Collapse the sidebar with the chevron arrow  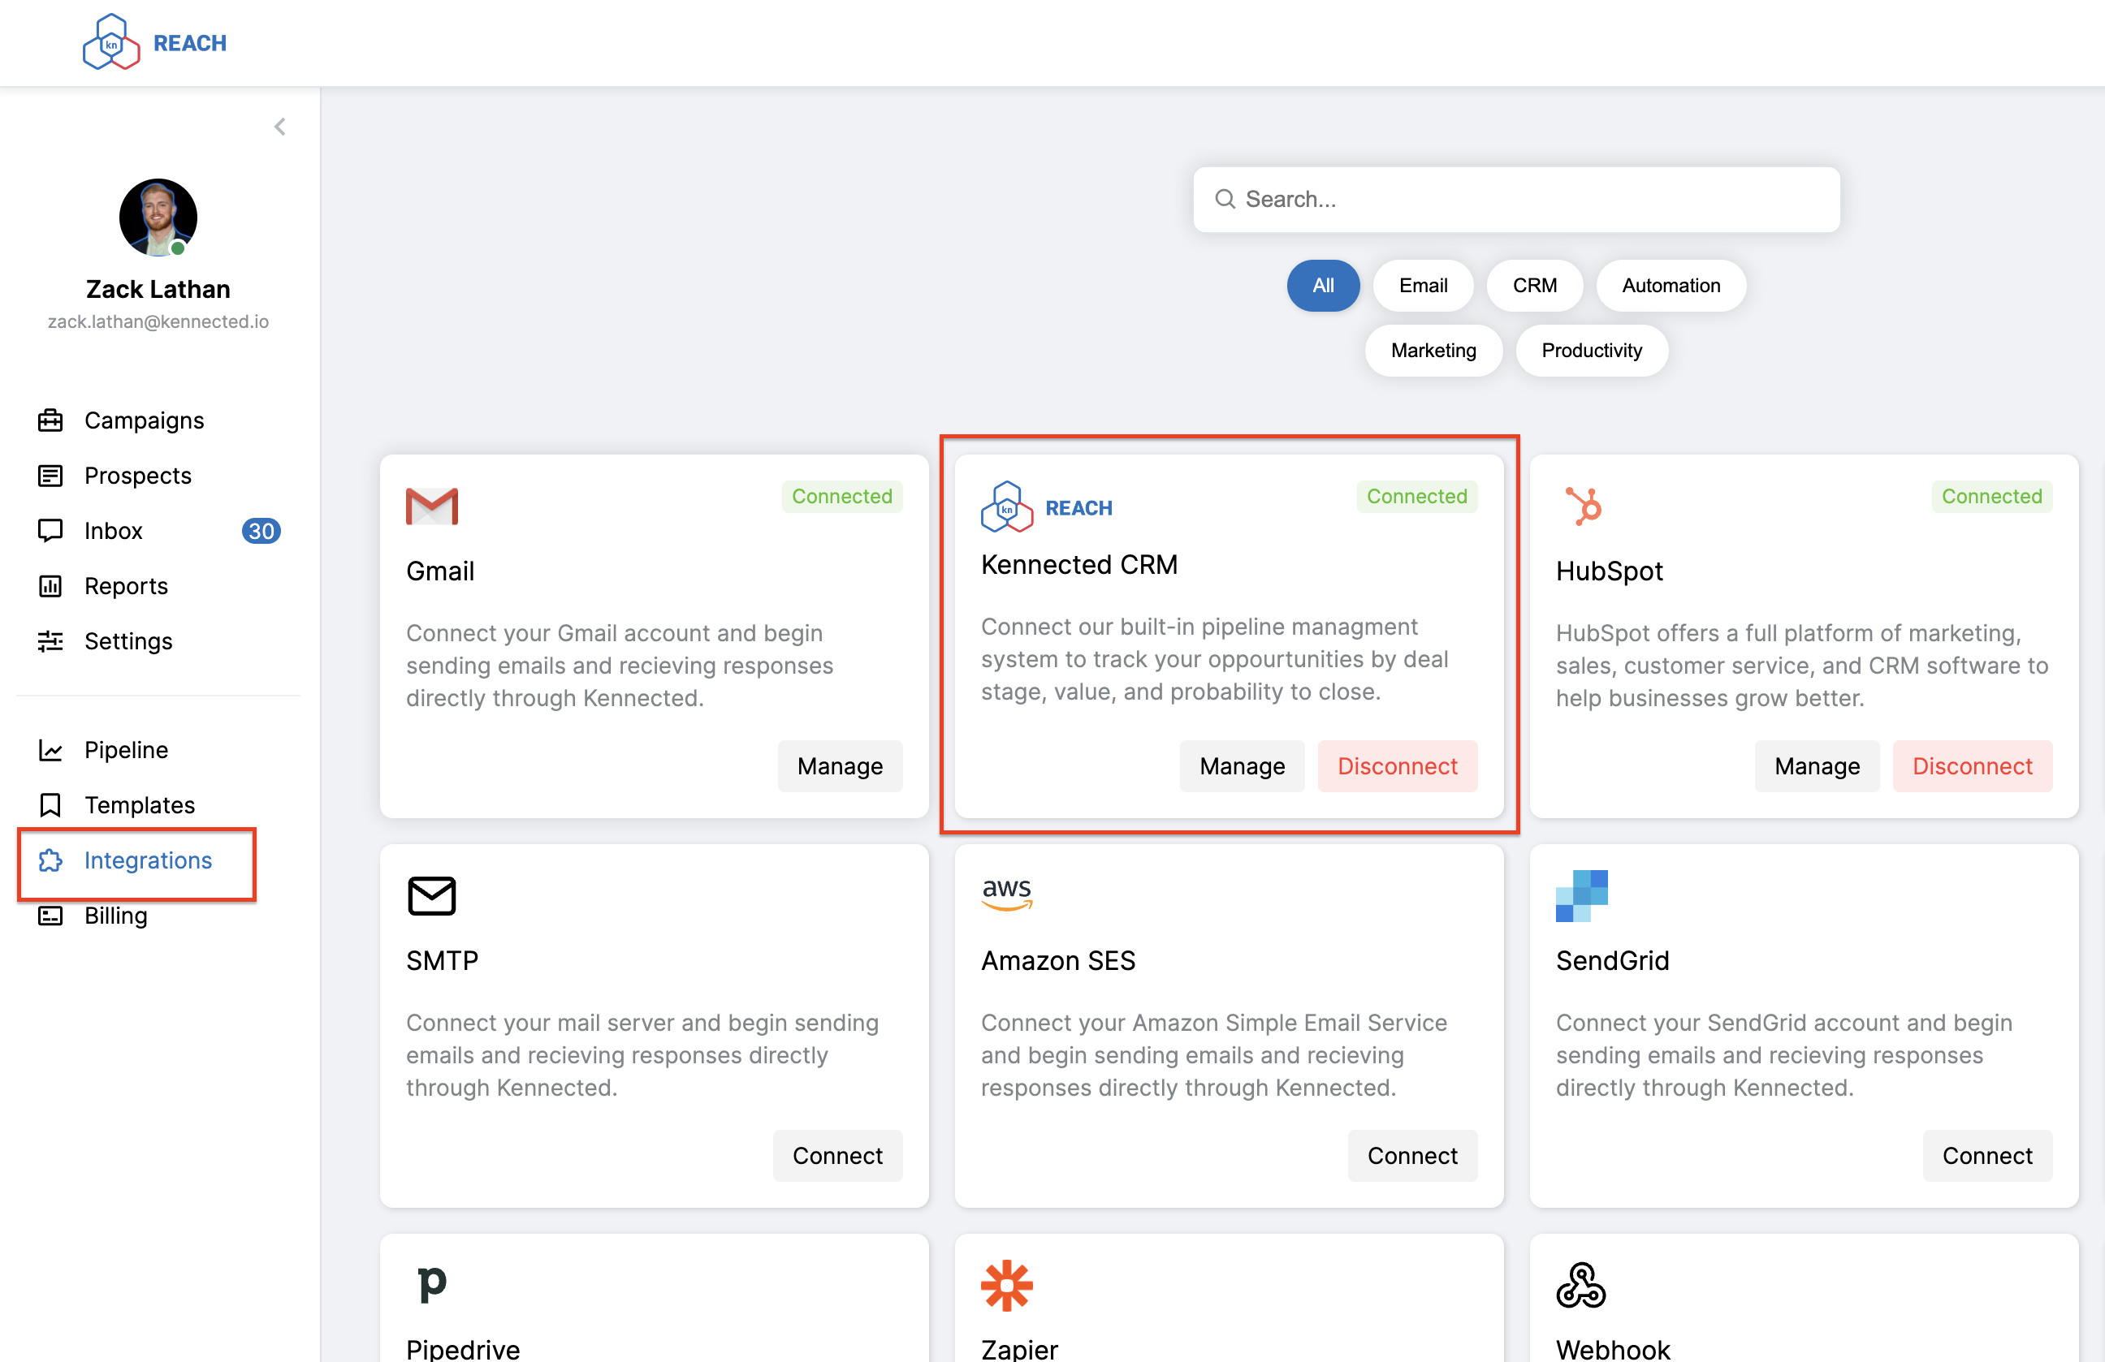[x=279, y=127]
